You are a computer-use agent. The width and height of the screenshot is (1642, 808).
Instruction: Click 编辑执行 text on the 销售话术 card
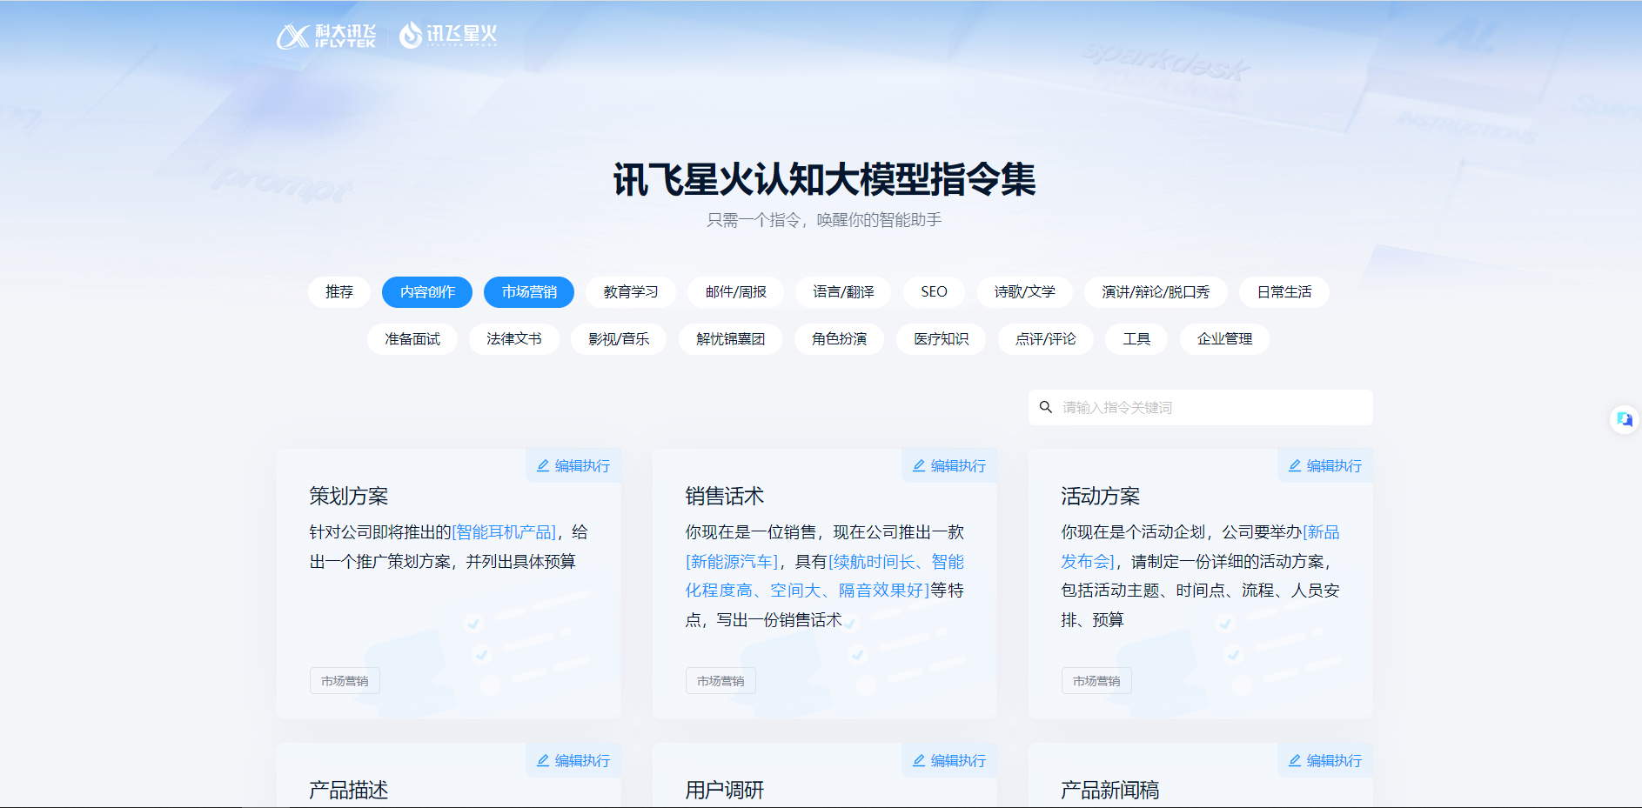click(959, 466)
